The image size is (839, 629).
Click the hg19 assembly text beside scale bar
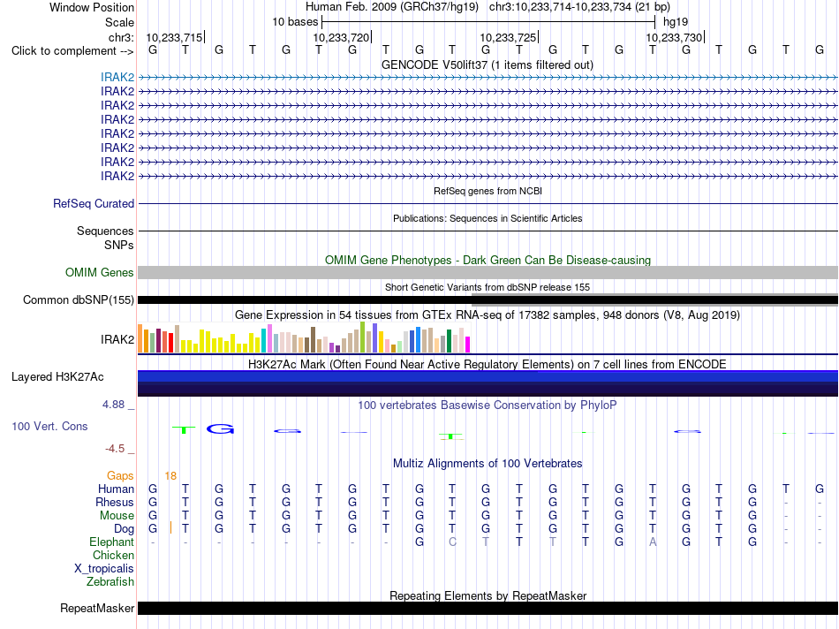pos(676,22)
